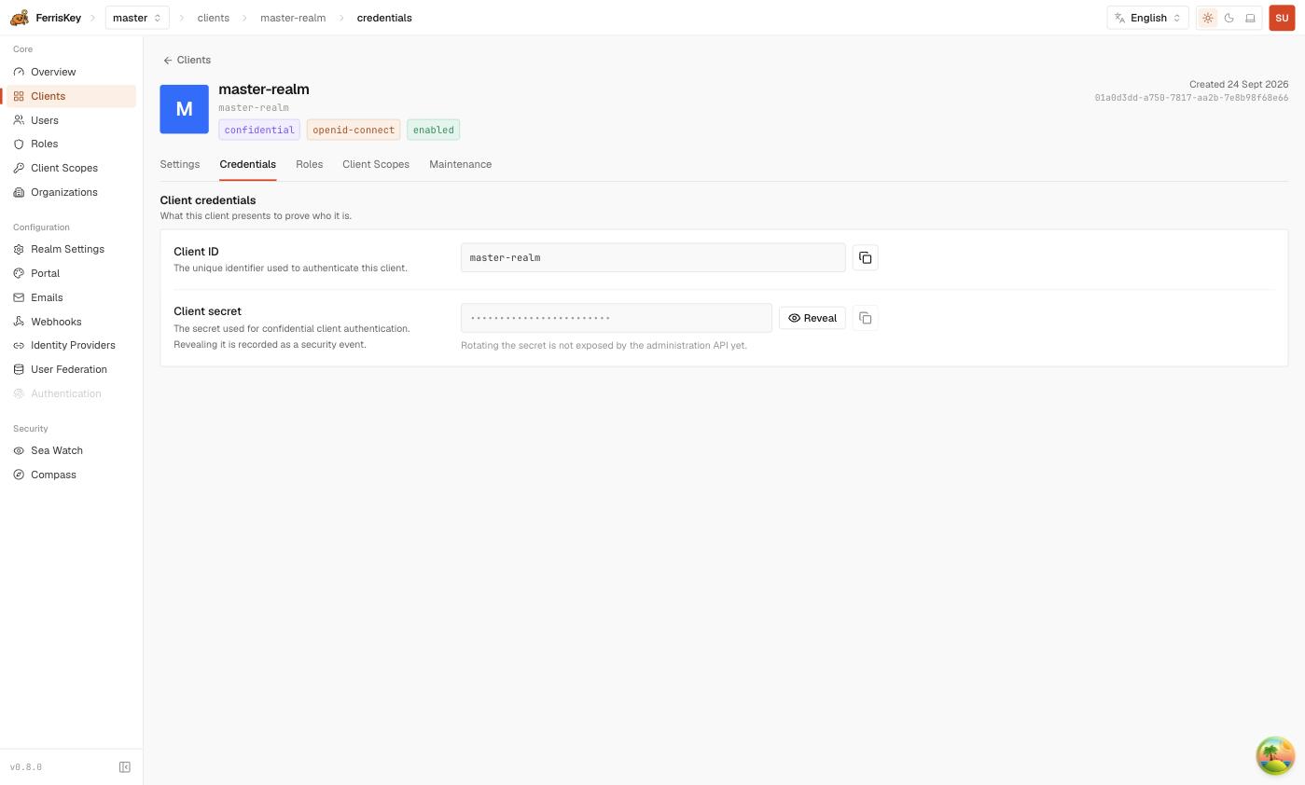Switch to system theme
The width and height of the screenshot is (1305, 785).
(1251, 18)
